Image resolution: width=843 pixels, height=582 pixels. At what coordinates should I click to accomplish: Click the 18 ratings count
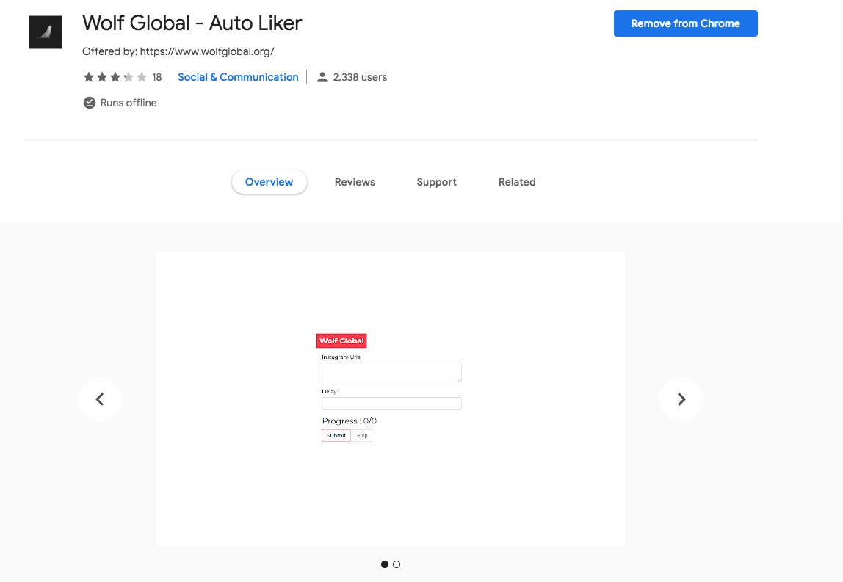156,77
